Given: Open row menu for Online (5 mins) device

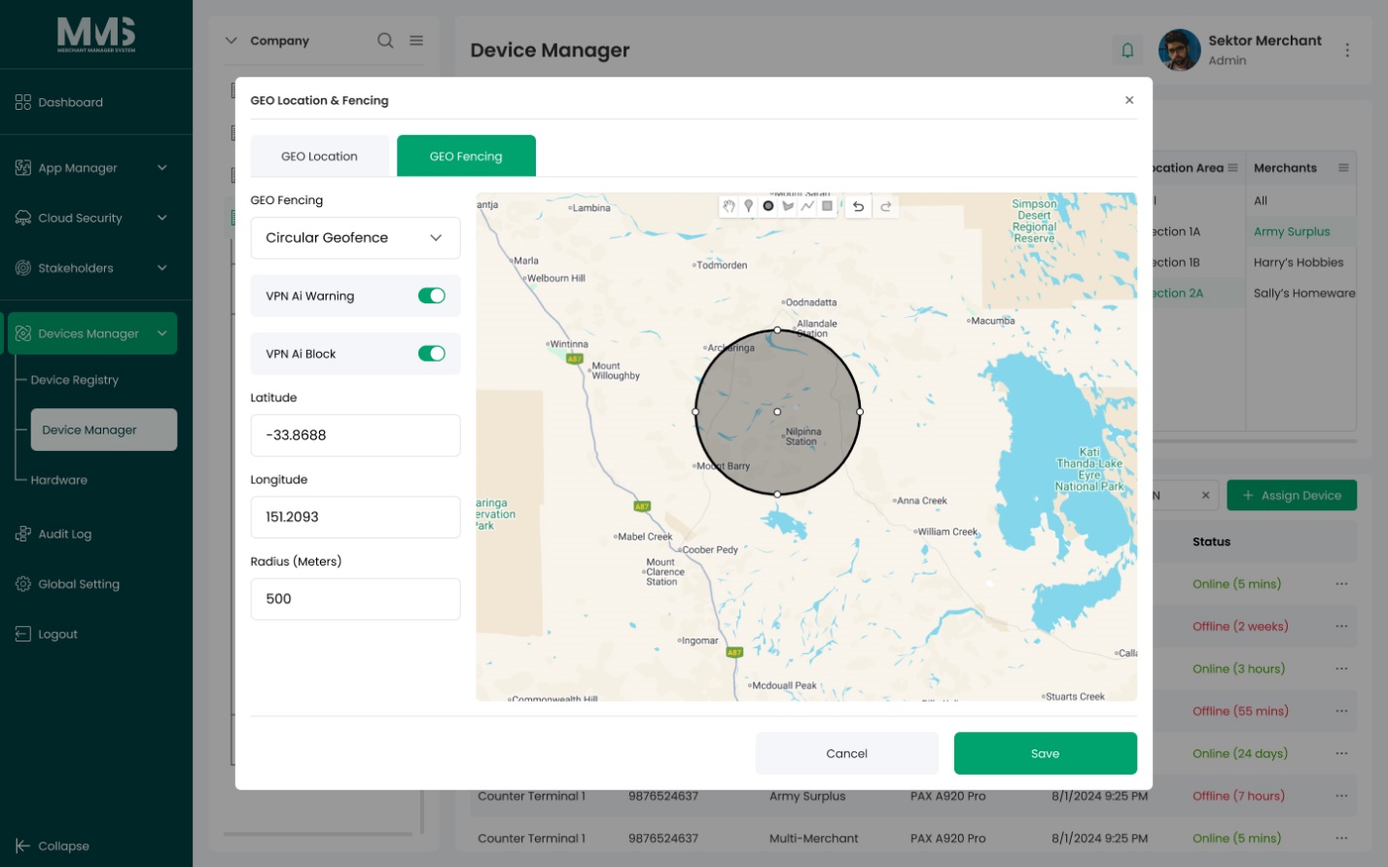Looking at the screenshot, I should pos(1341,584).
